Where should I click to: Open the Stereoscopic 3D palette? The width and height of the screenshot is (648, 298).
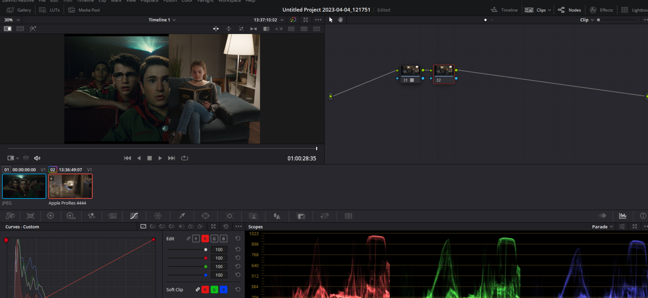[348, 216]
